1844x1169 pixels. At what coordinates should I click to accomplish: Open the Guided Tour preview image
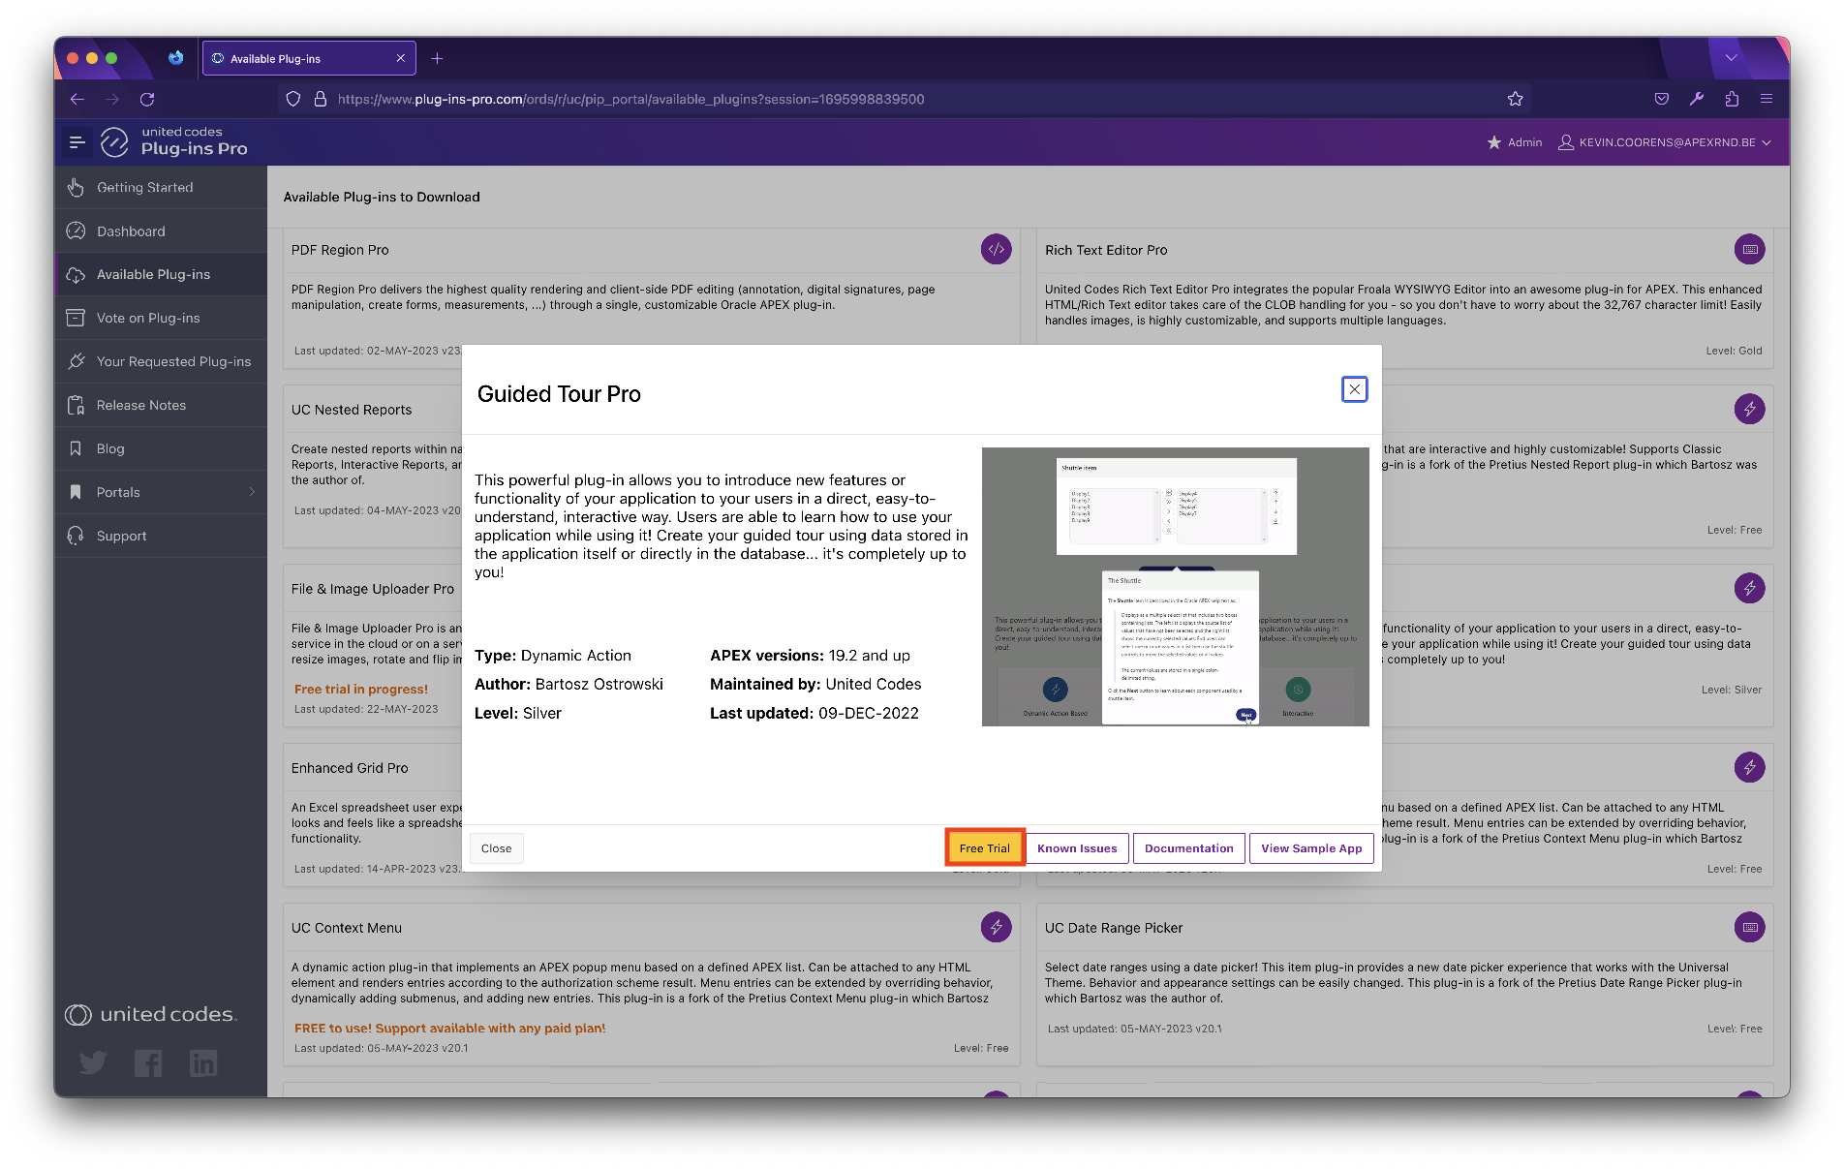1175,587
